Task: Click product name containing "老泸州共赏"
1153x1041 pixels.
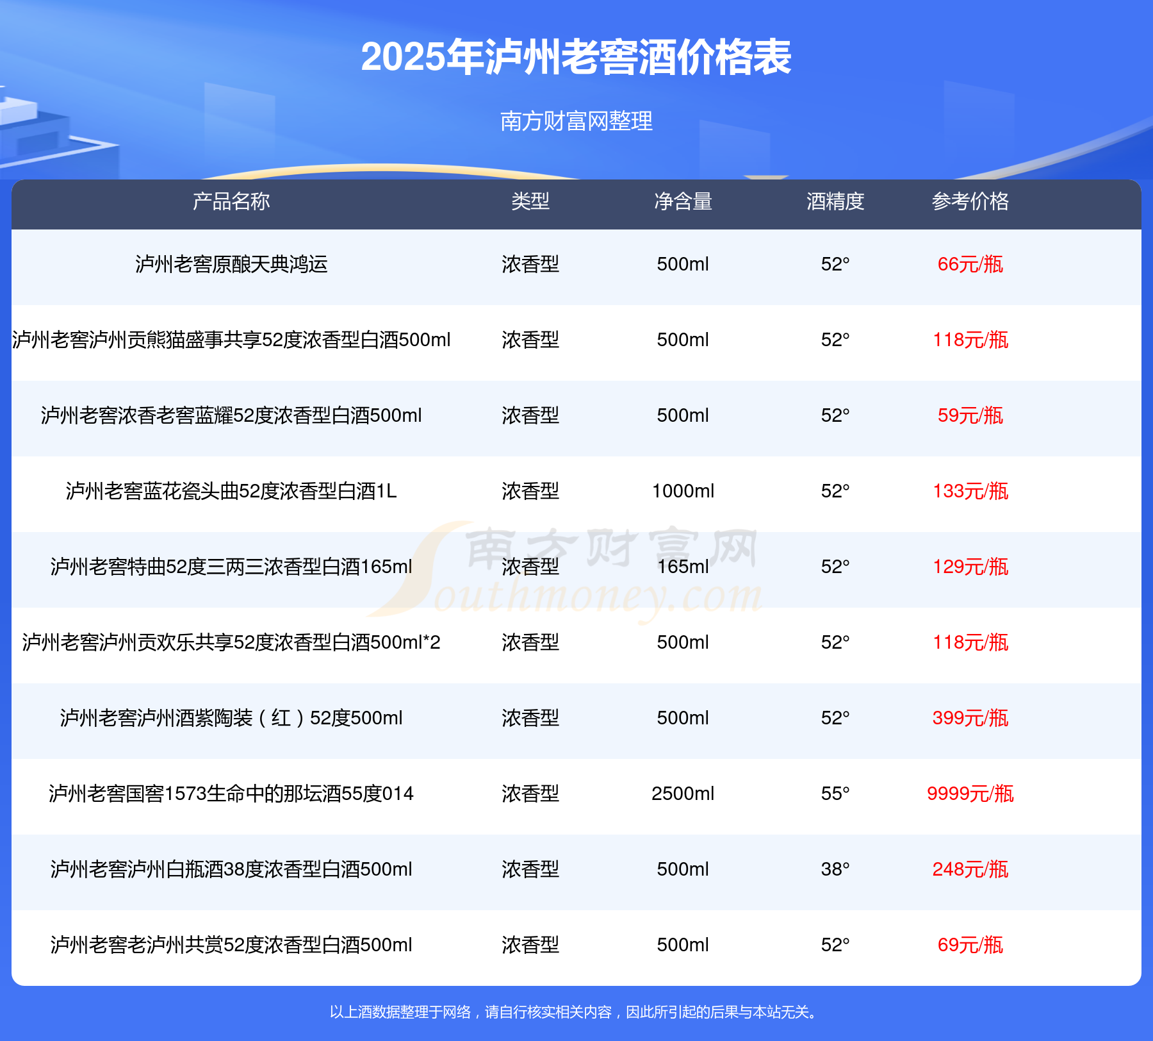Action: click(231, 945)
